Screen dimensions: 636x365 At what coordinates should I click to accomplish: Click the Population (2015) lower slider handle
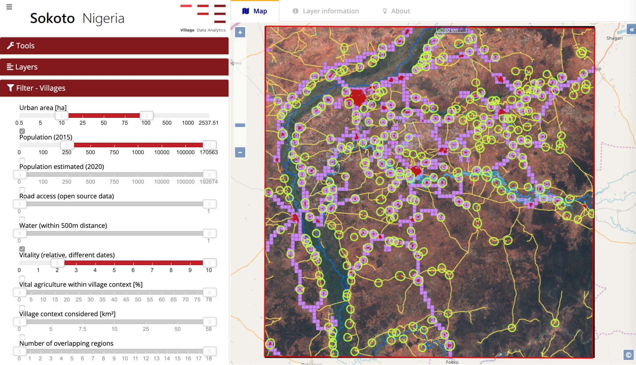click(x=67, y=145)
